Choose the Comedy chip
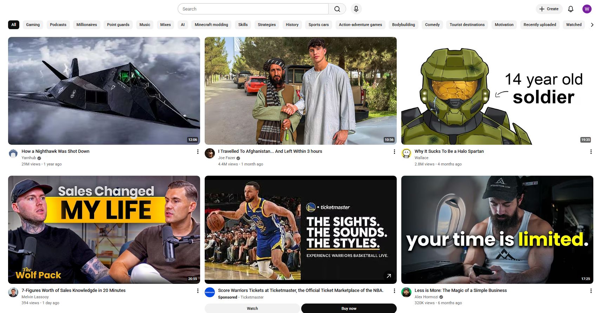600x313 pixels. pyautogui.click(x=432, y=25)
